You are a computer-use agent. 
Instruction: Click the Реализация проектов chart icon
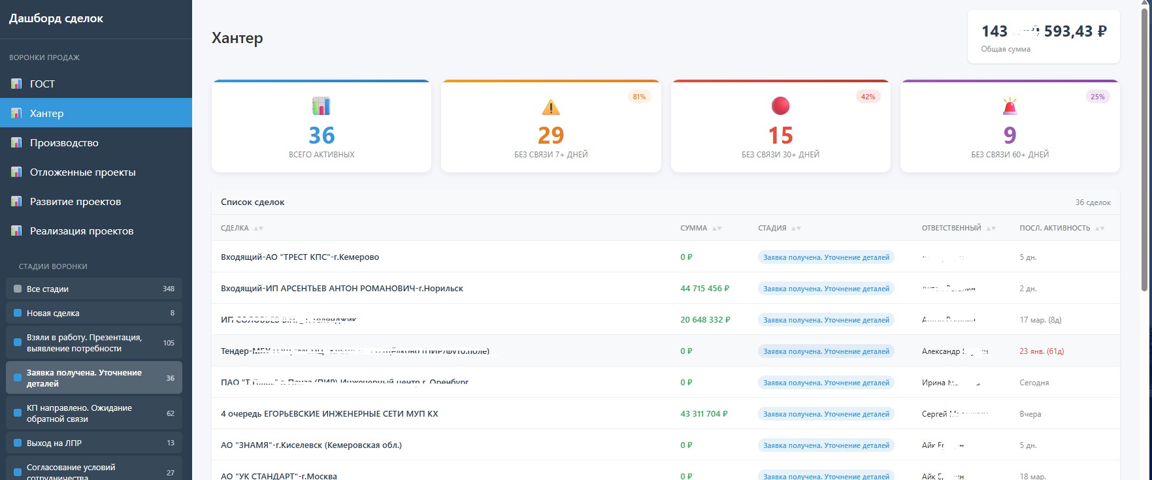16,231
